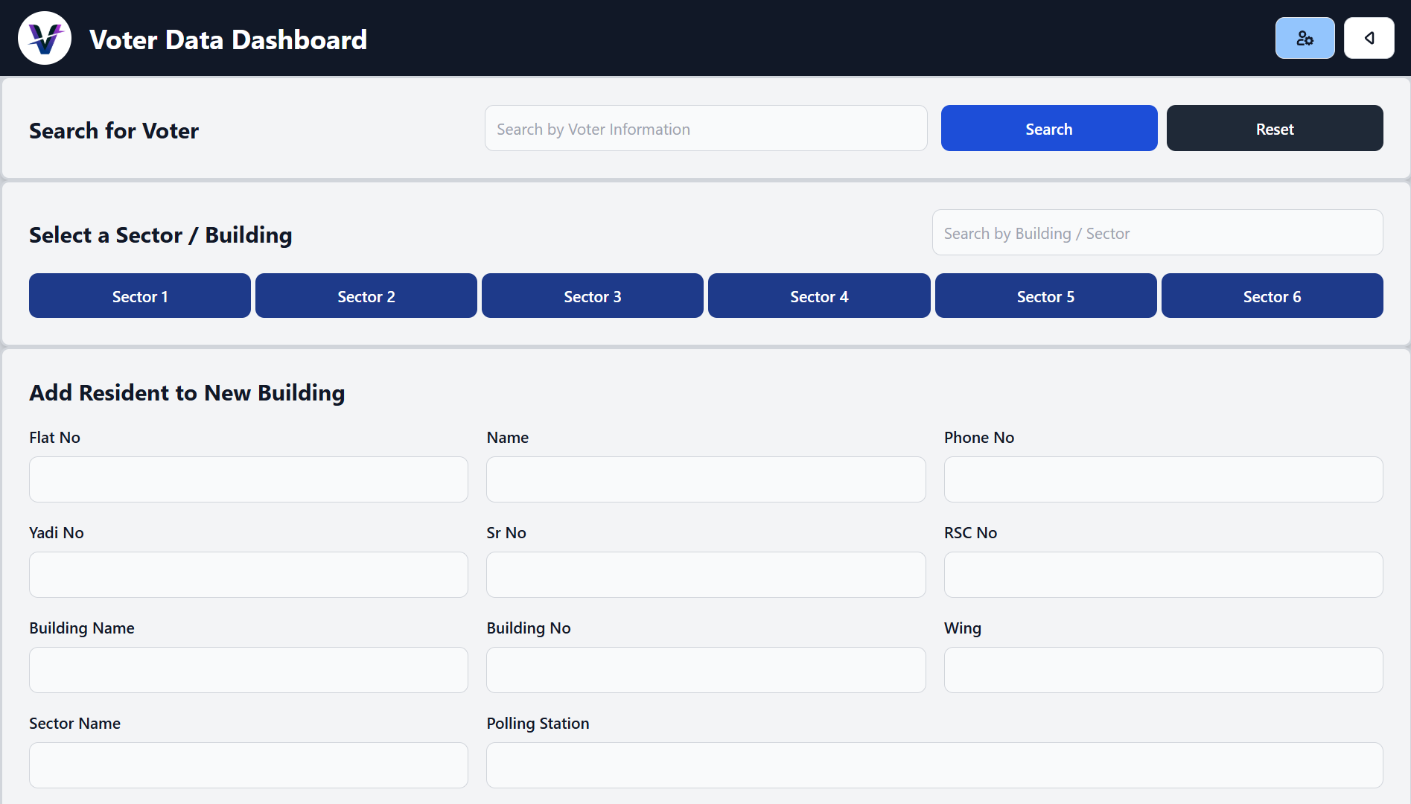Select Sector 3
This screenshot has height=804, width=1411.
pyautogui.click(x=592, y=296)
